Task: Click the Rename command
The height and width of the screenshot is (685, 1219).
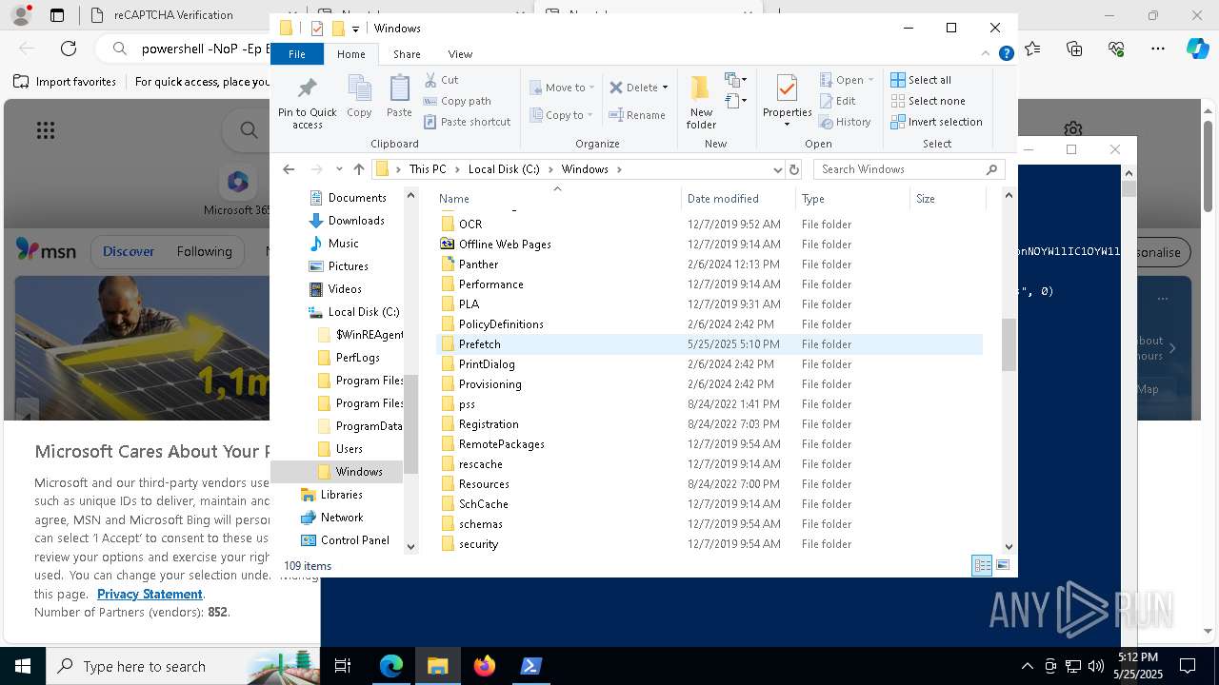Action: point(637,115)
